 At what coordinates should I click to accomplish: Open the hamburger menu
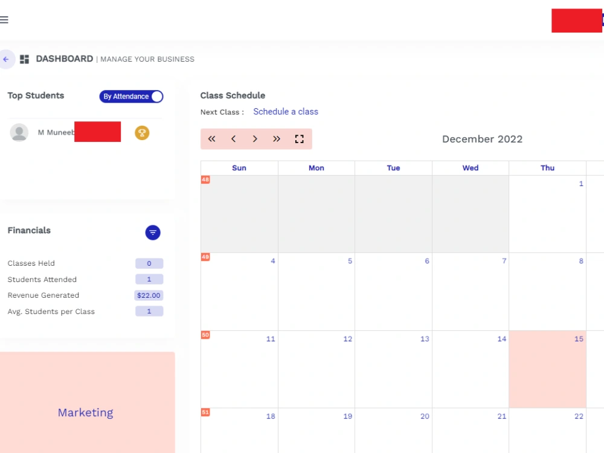point(4,20)
